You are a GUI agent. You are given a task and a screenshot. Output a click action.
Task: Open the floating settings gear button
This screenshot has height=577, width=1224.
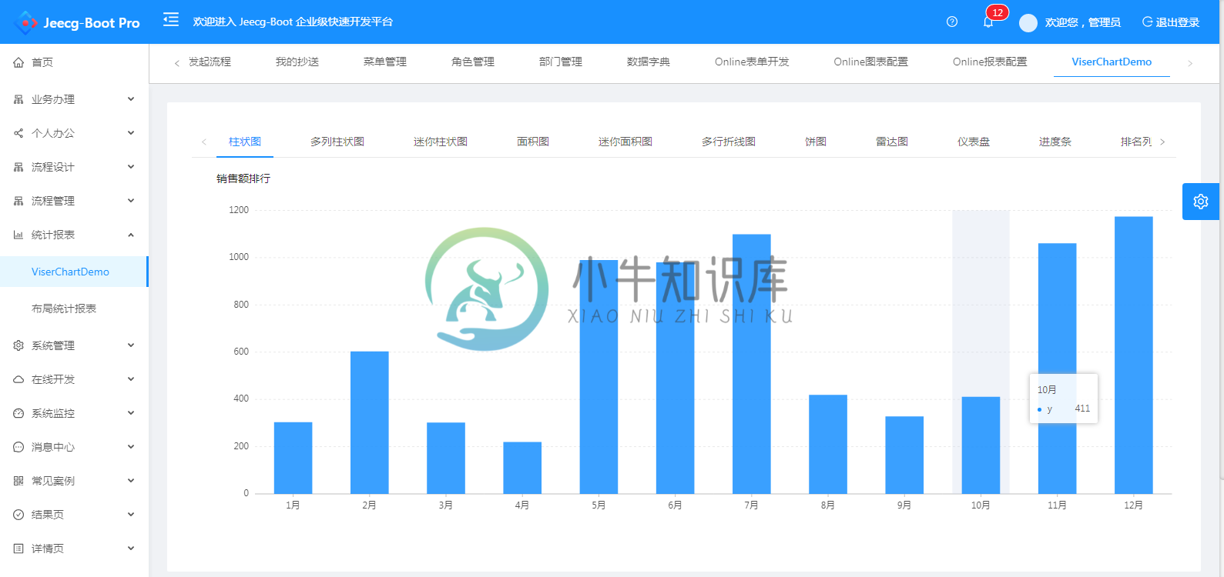[x=1201, y=202]
